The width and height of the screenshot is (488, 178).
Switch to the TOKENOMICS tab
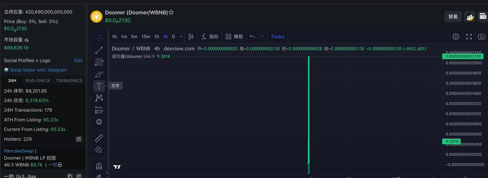click(69, 81)
